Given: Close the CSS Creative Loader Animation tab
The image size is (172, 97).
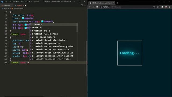Looking at the screenshot, I should [113, 3].
